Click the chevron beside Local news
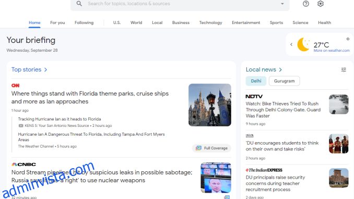This screenshot has height=199, width=354. (280, 70)
